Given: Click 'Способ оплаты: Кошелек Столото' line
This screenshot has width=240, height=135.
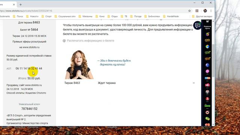Looking at the screenshot, I should [x=26, y=93].
